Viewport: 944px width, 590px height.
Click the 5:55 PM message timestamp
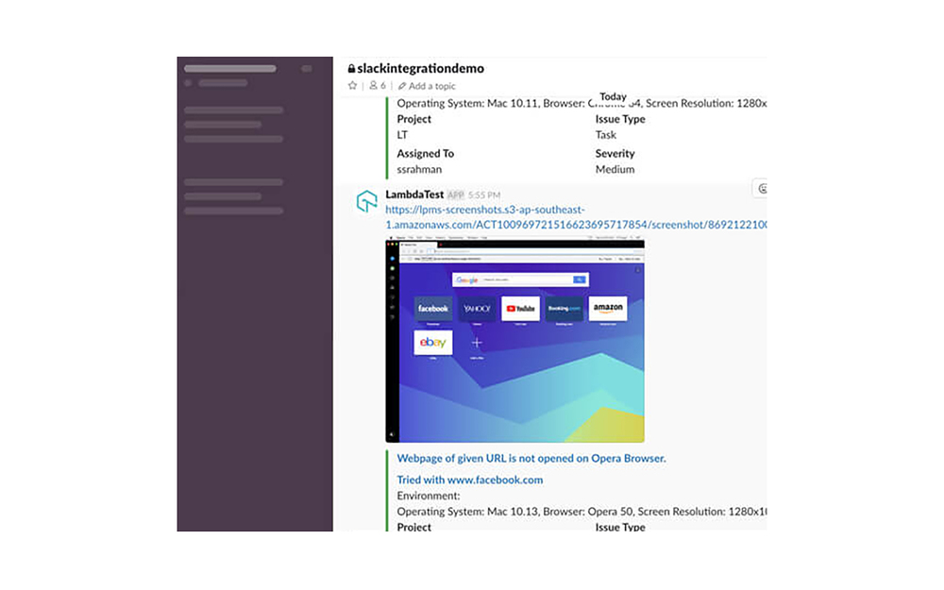[484, 195]
